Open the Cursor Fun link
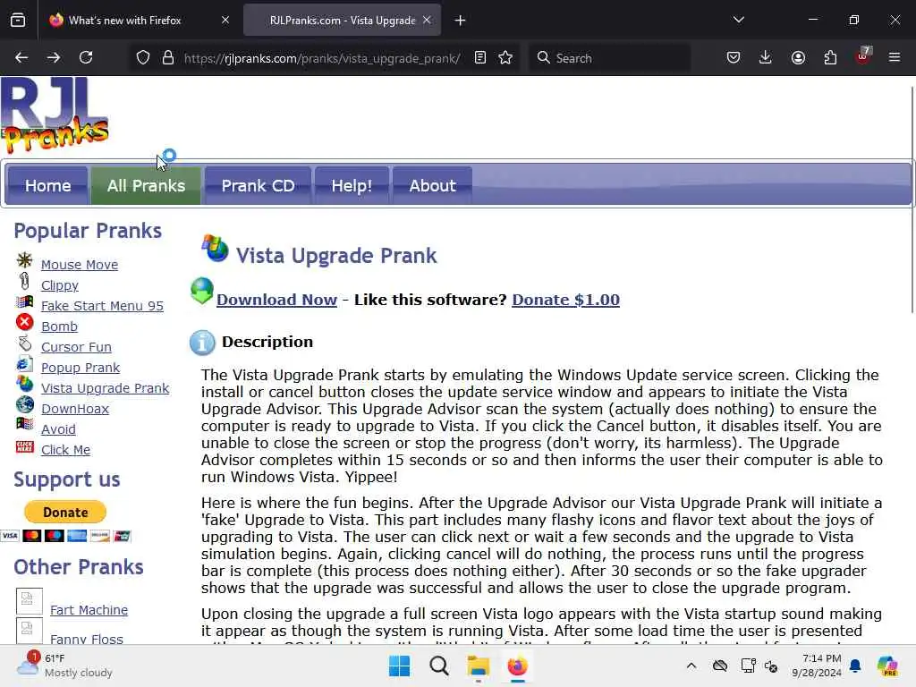916x687 pixels. point(76,346)
